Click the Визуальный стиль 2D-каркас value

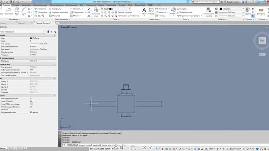[x=34, y=112]
